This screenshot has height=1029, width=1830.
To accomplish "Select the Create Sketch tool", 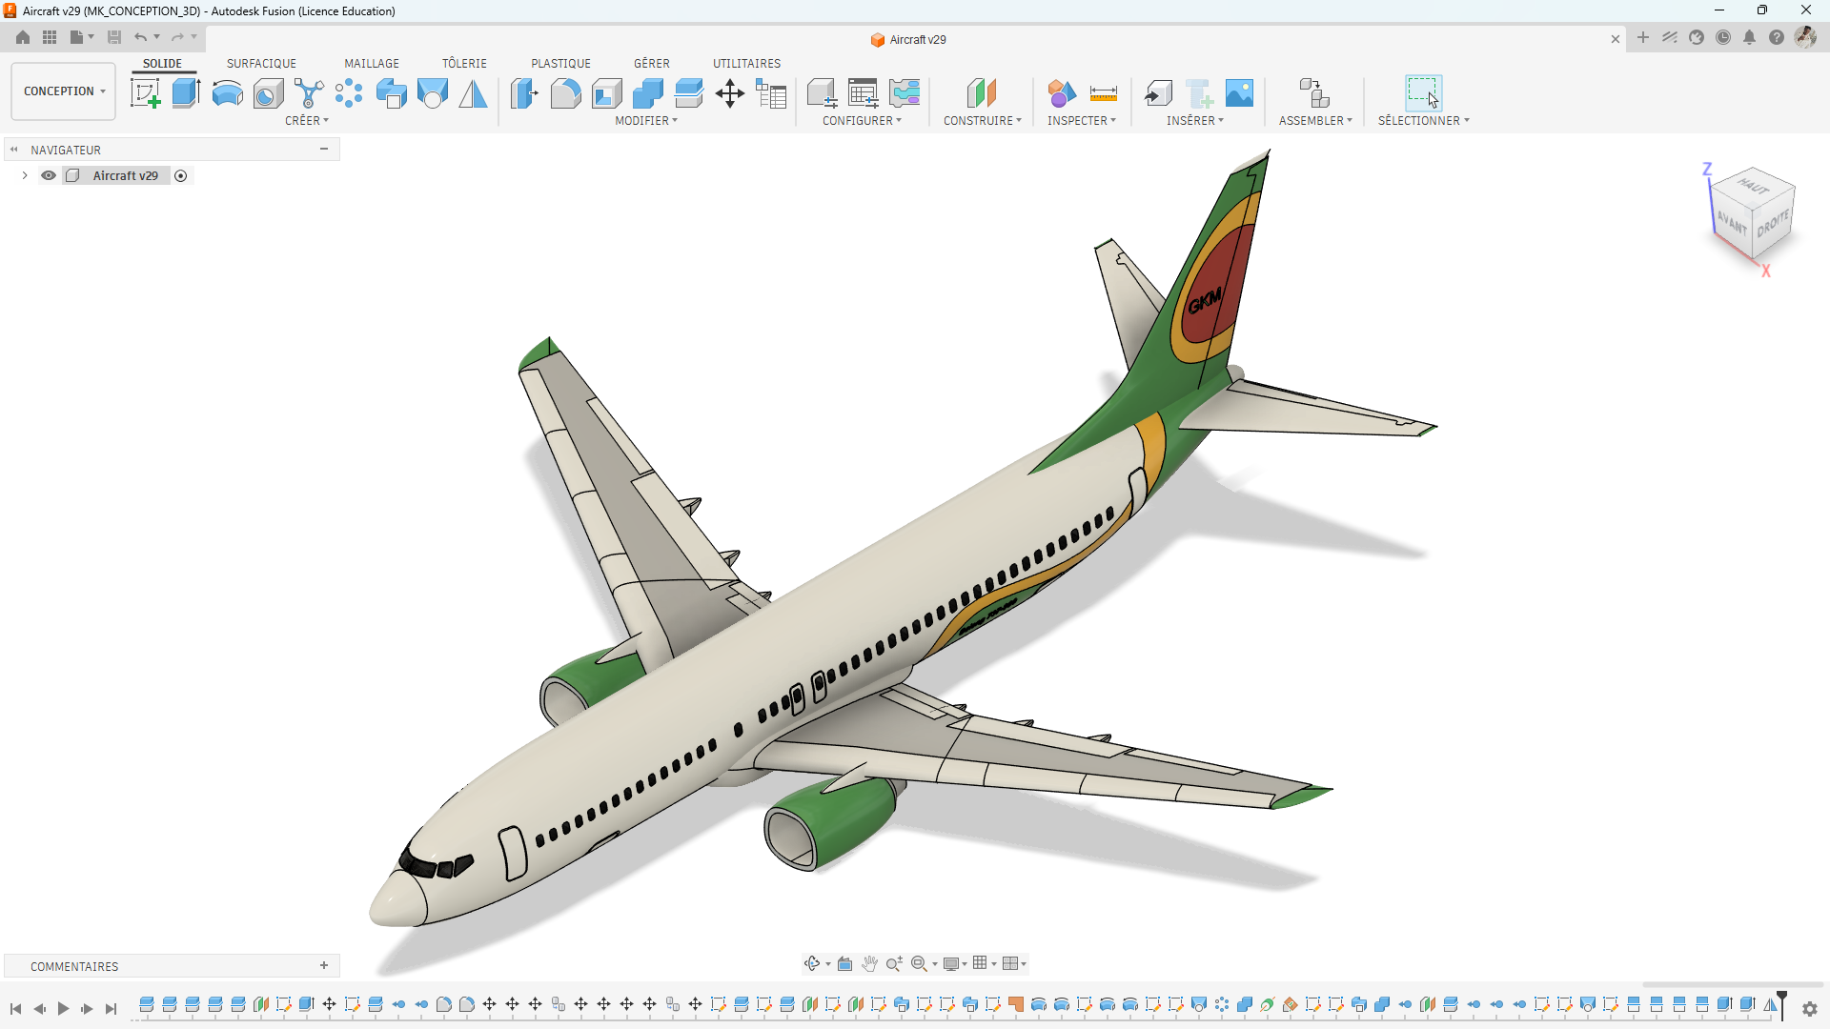I will (x=145, y=93).
